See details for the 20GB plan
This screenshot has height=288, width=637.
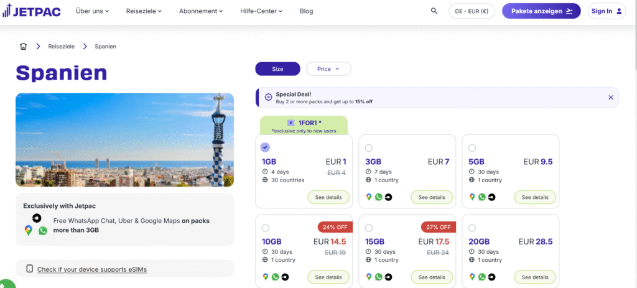534,277
